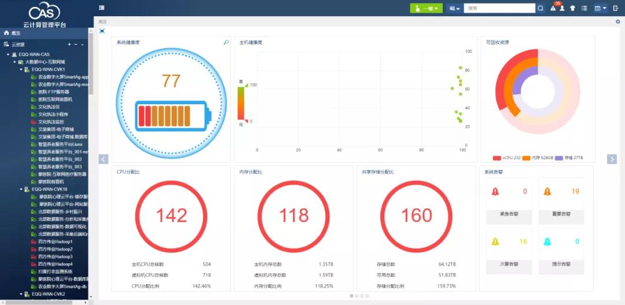Toggle 内存 628GB legend item in chart

(x=538, y=157)
